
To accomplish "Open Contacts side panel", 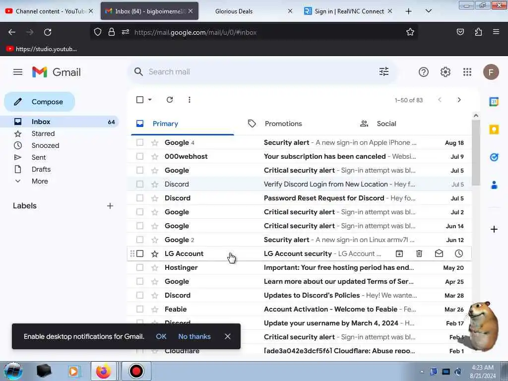I will click(494, 186).
